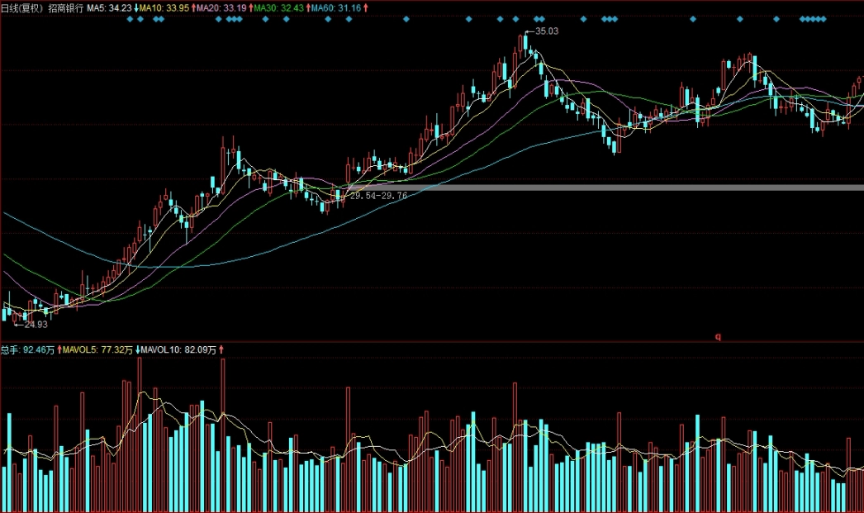The height and width of the screenshot is (513, 864).
Task: Choose the MA10: 33.95 indicator label
Action: [164, 7]
